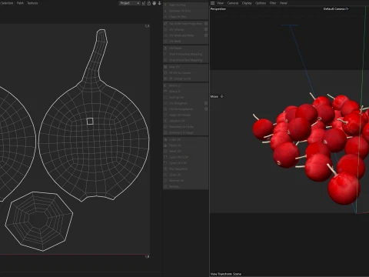Click the Paste UV icon
Viewport: 369px width, 277px height.
165,145
